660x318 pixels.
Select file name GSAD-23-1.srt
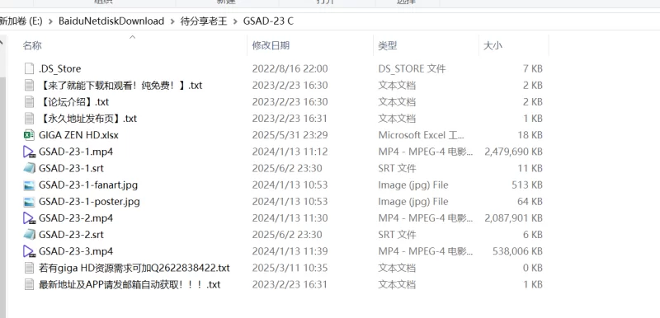pos(71,168)
